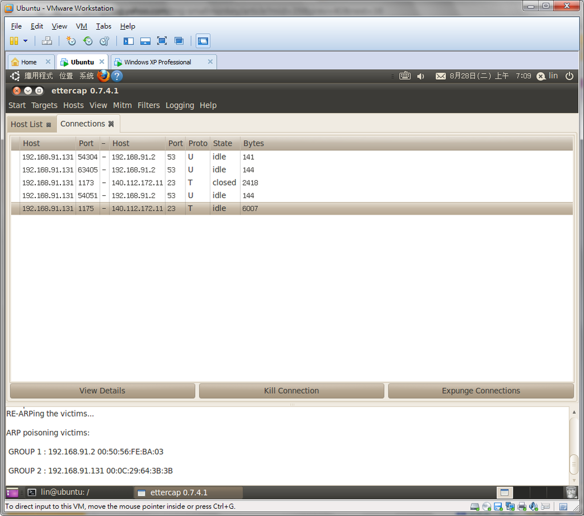Click the VMware CD/DVD status icon
584x516 pixels.
pos(486,507)
